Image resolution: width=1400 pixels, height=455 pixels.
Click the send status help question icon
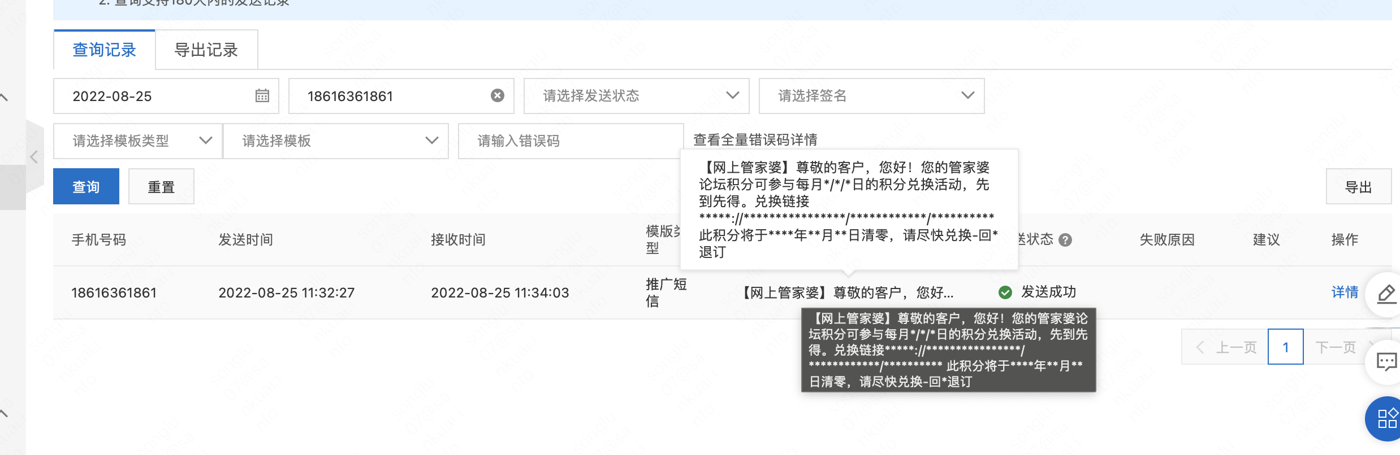point(1065,240)
